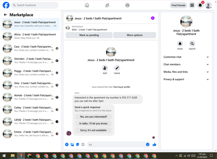Click Jesus's message with phone number
The height and width of the screenshot is (159, 217).
(108, 99)
